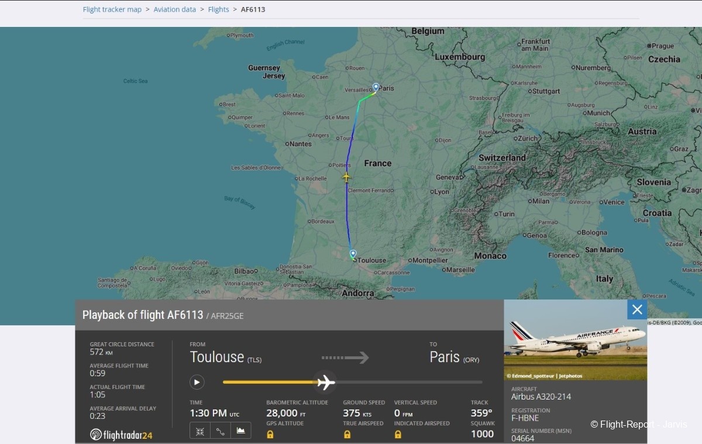Select the Paris destination pin on the map
The height and width of the screenshot is (444, 702).
[376, 87]
